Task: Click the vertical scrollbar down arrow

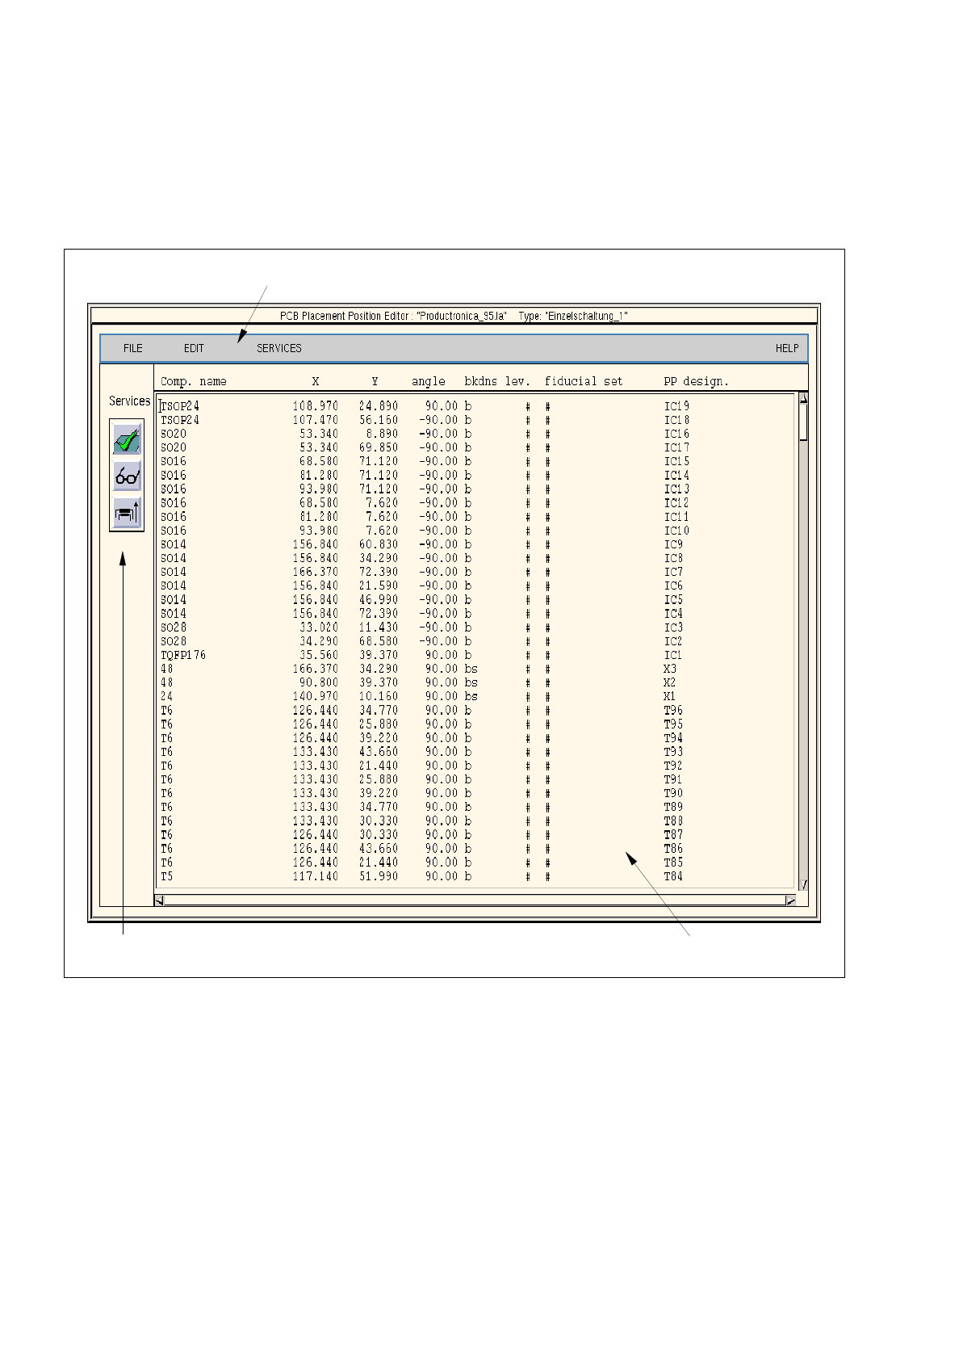Action: [x=803, y=885]
